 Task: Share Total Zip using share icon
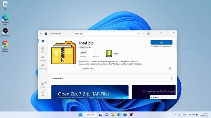coord(170,69)
